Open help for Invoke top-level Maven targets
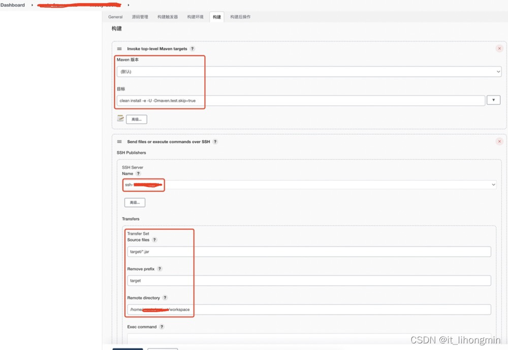Screen dimensions: 508x350 [193, 49]
